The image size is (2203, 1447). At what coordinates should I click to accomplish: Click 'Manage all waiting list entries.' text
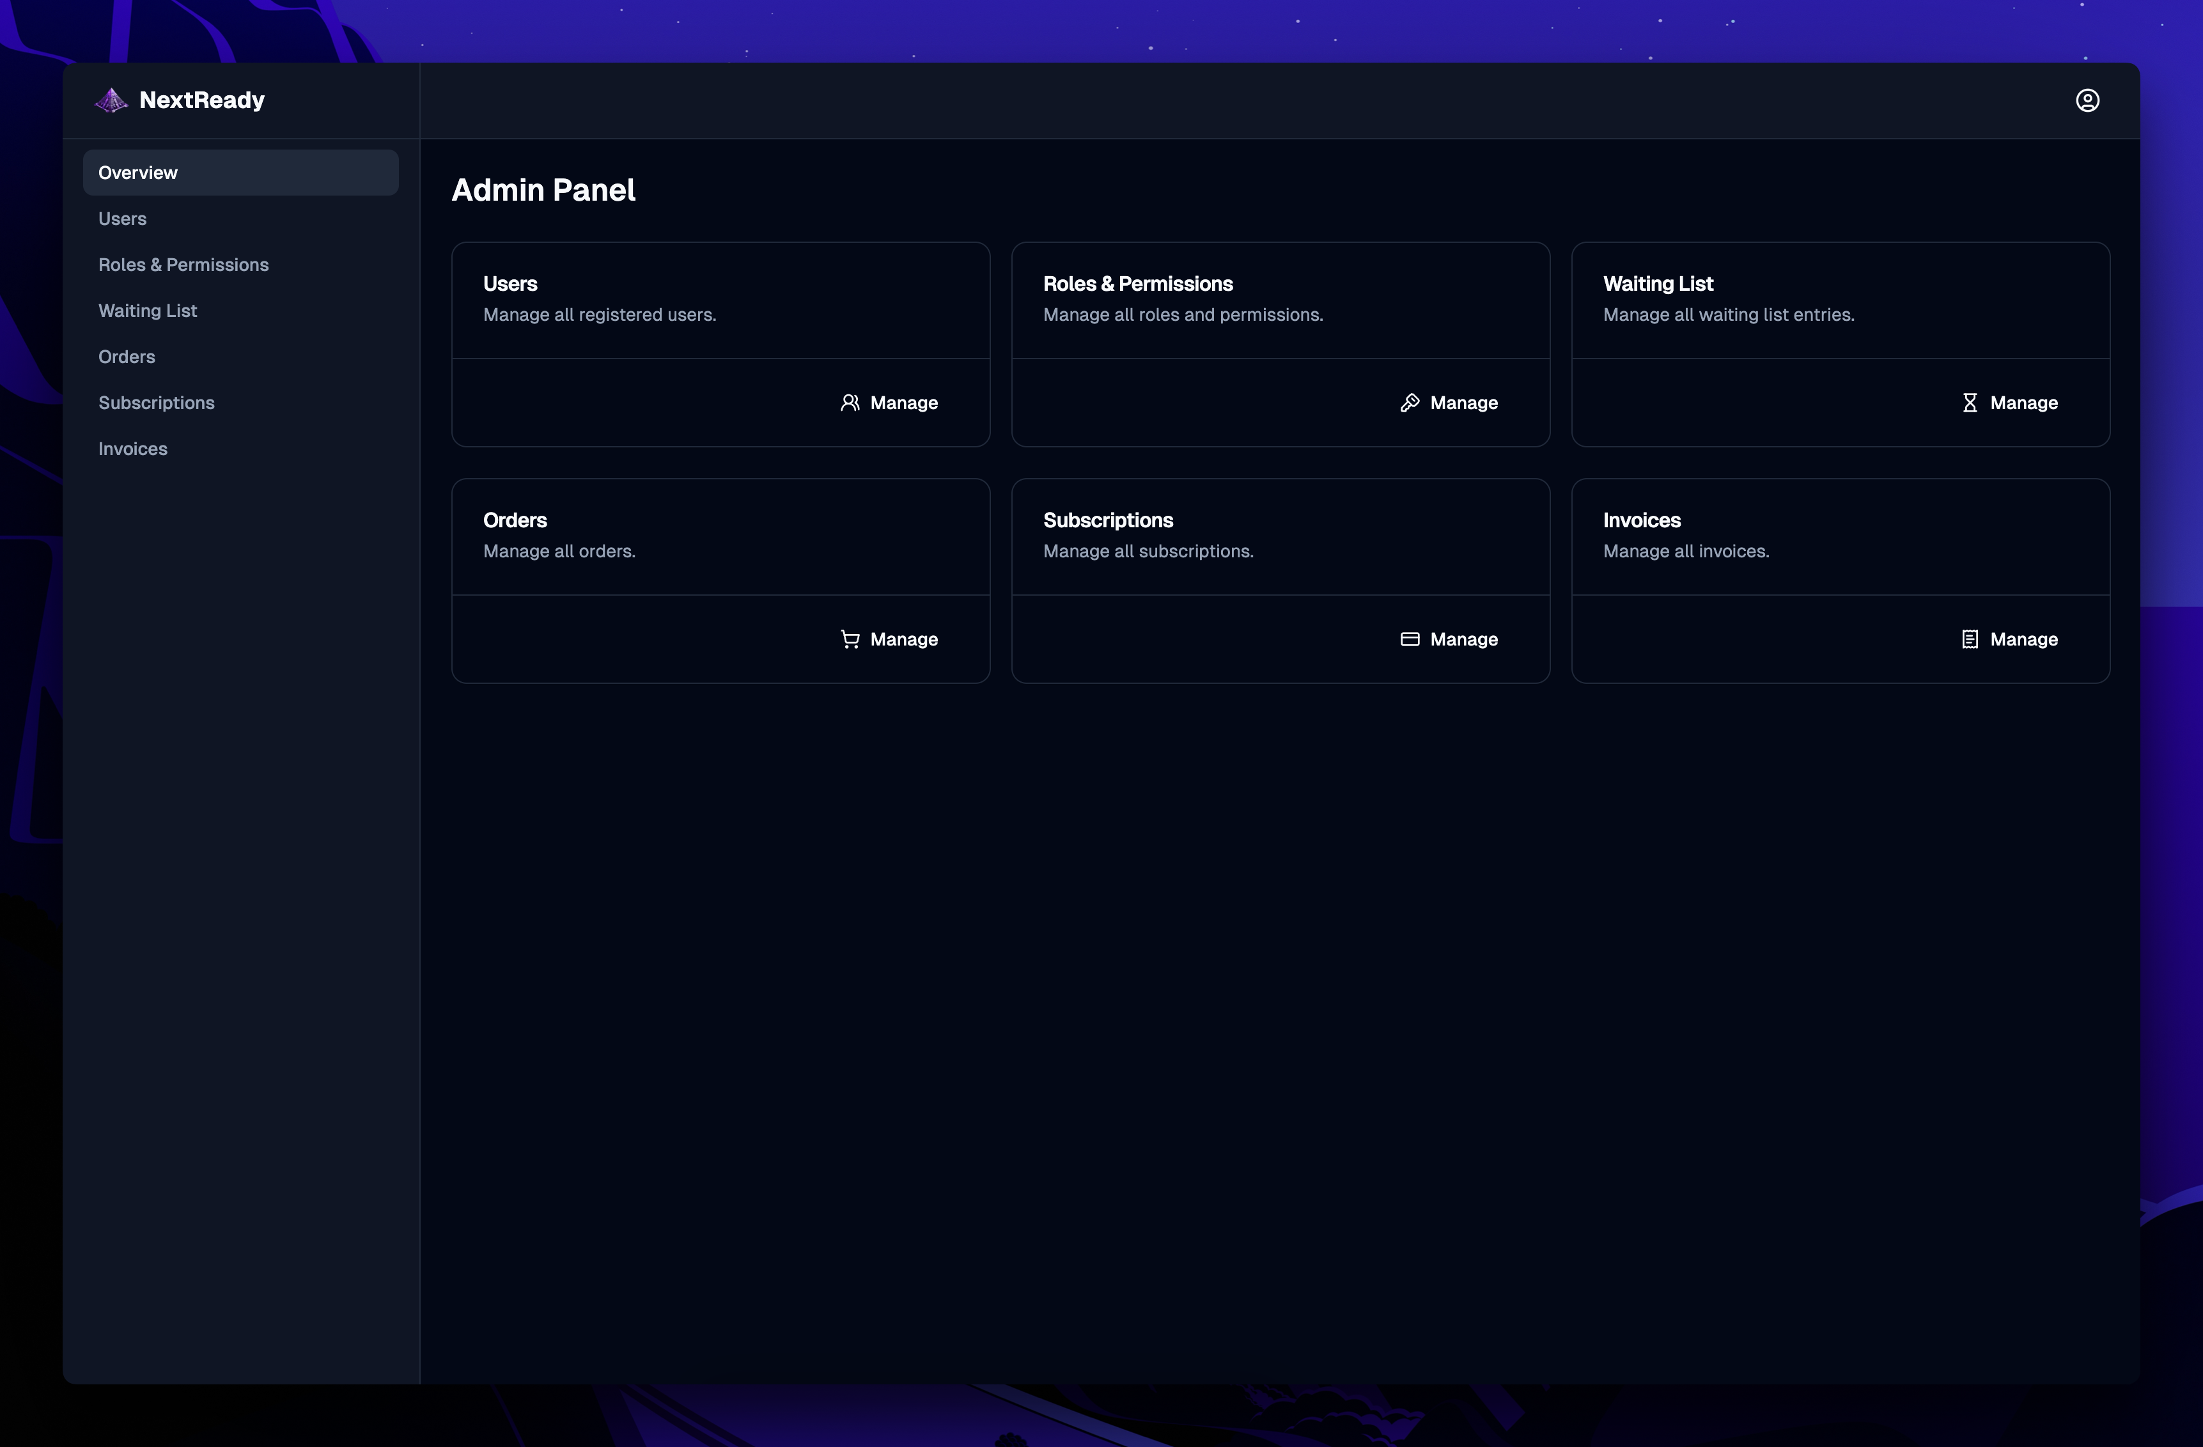pos(1728,316)
